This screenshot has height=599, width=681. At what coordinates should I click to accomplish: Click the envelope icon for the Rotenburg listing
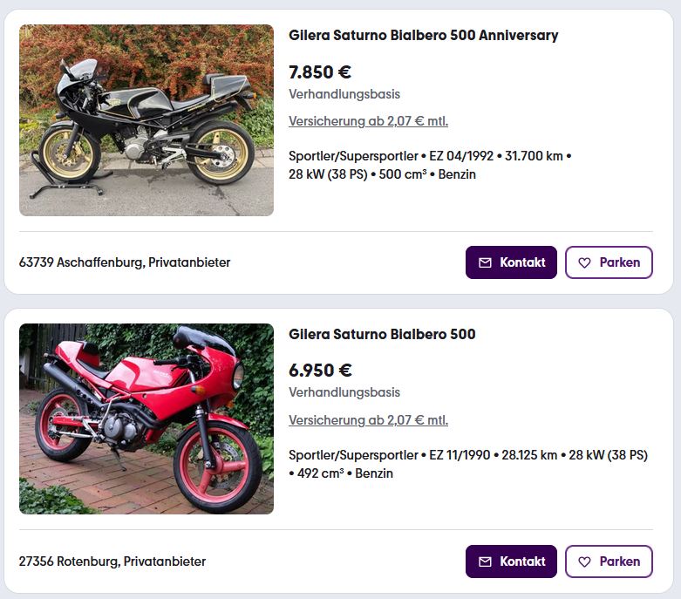point(486,562)
